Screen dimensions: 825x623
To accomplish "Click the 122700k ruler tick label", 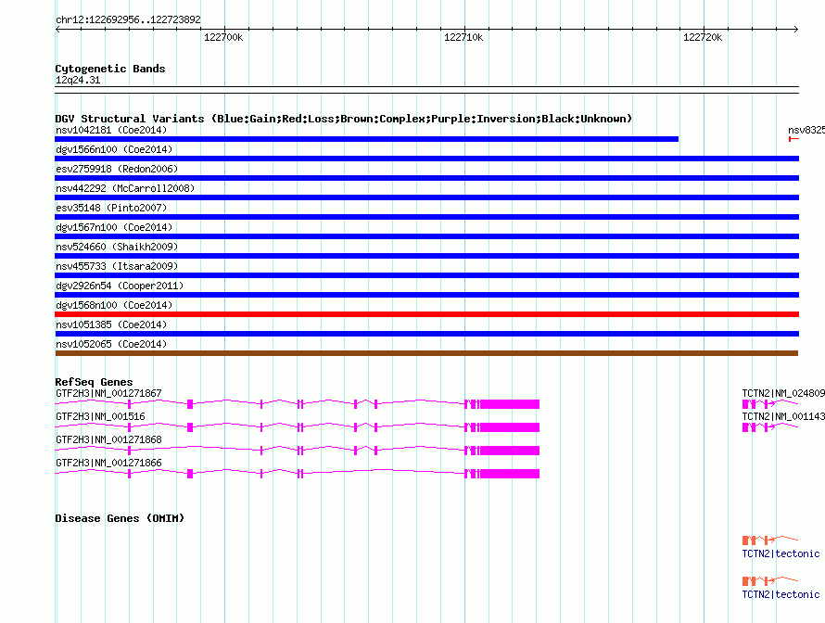I will (x=223, y=37).
